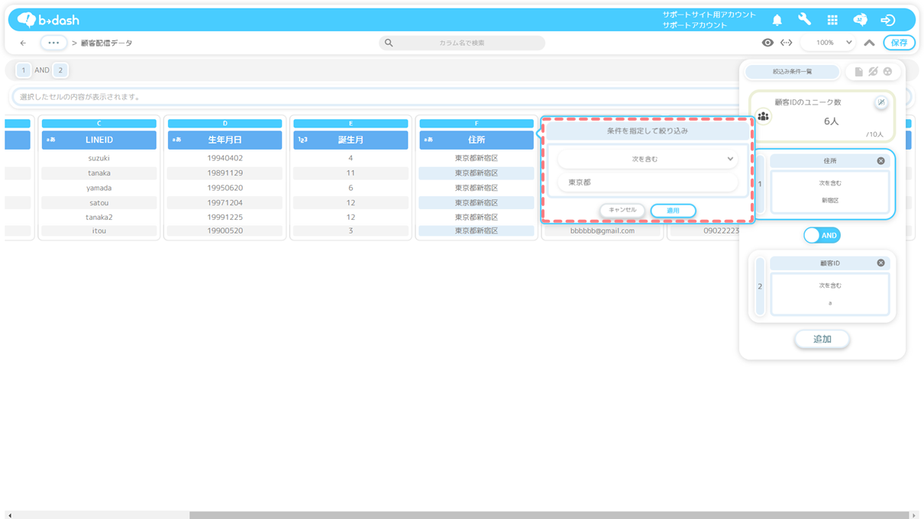Click the logout arrow icon
The image size is (924, 519).
pos(887,20)
